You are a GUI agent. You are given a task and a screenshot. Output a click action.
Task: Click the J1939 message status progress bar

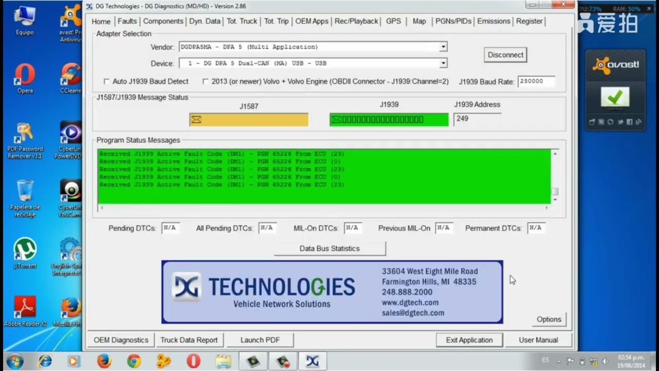point(389,120)
